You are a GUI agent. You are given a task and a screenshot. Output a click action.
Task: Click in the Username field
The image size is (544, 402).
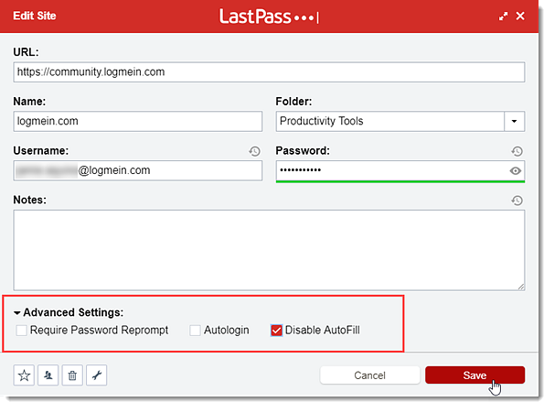point(138,170)
